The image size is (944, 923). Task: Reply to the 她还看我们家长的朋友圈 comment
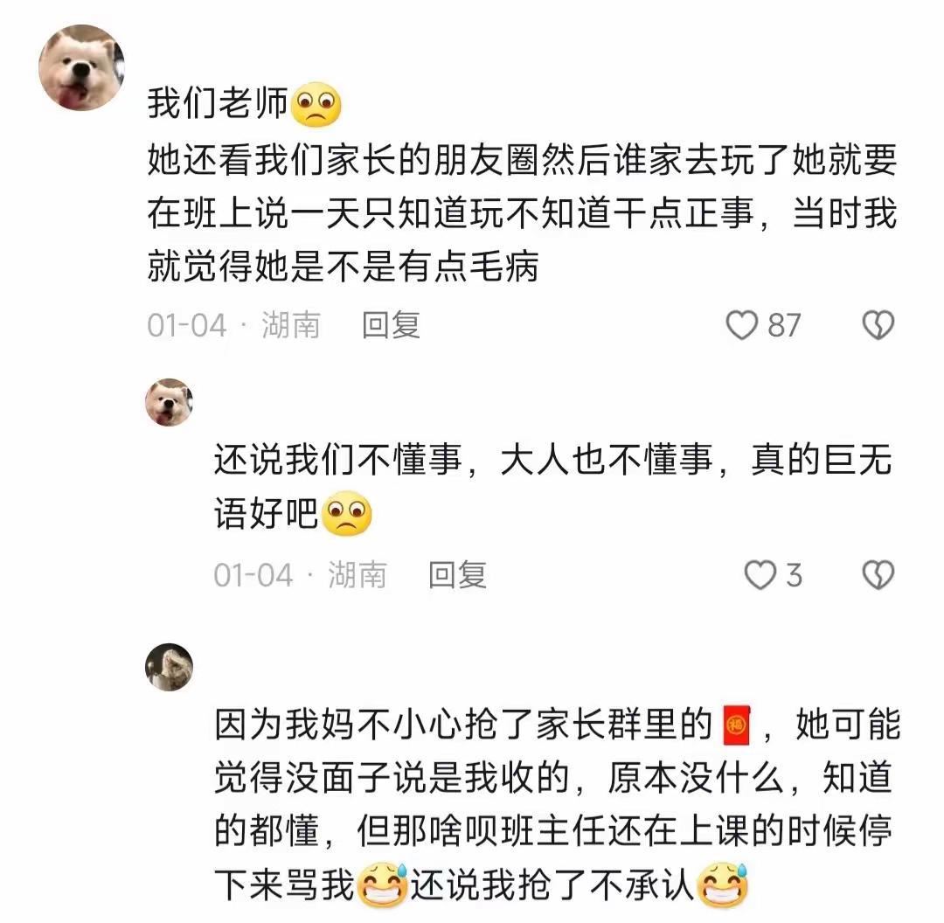pyautogui.click(x=391, y=325)
